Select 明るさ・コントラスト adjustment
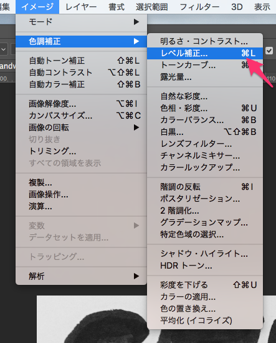This screenshot has height=343, width=276. (205, 41)
